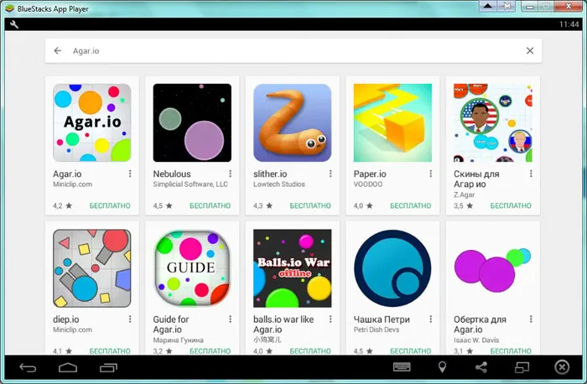Open BlueStacks settings wrench icon

point(14,25)
